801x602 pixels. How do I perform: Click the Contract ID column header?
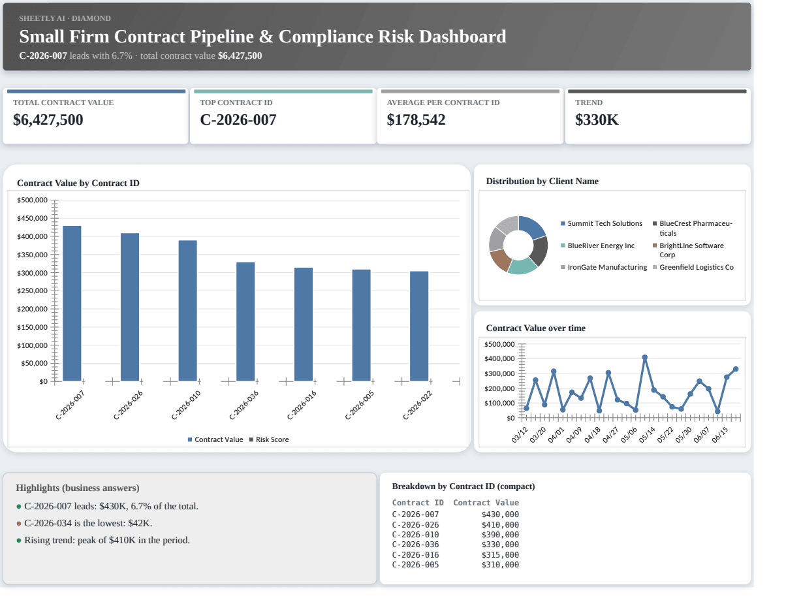tap(418, 503)
